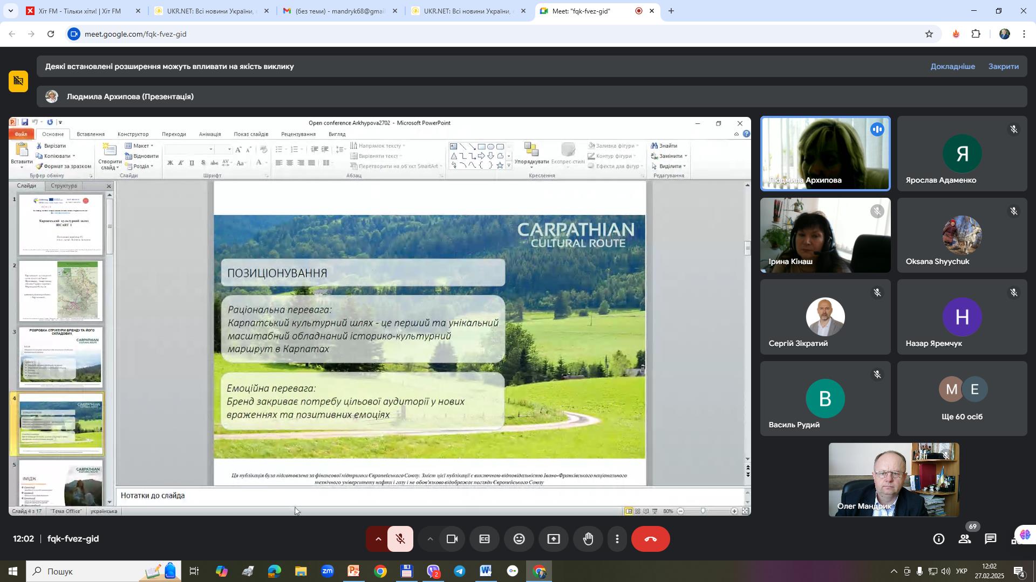Leave the call with red hang-up button
1036x582 pixels.
coord(650,539)
